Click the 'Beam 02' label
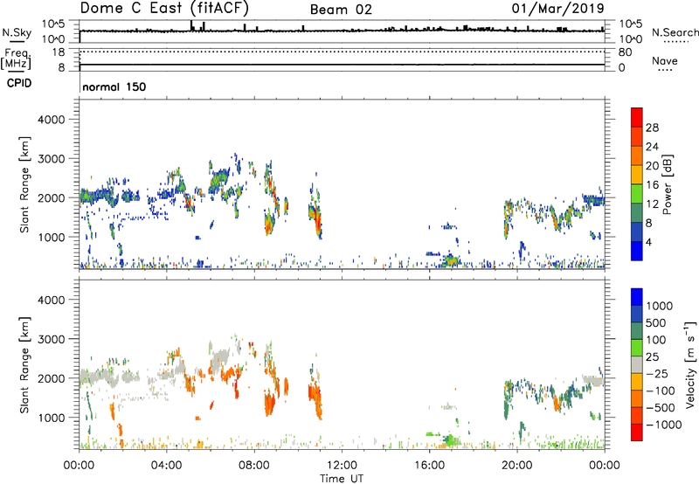Screen dimensions: 699x484 pyautogui.click(x=341, y=10)
